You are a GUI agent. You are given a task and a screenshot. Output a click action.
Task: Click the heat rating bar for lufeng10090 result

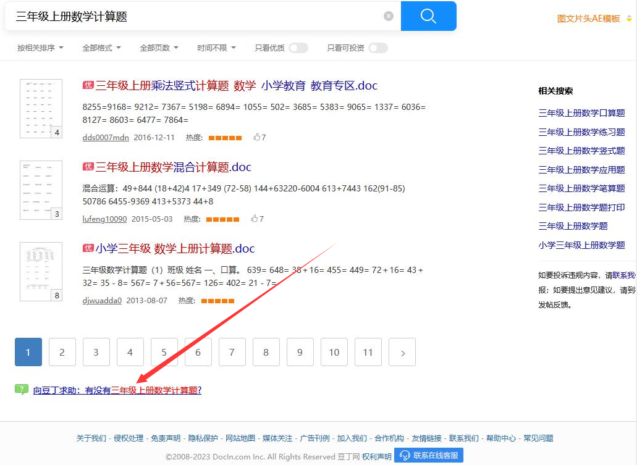222,220
